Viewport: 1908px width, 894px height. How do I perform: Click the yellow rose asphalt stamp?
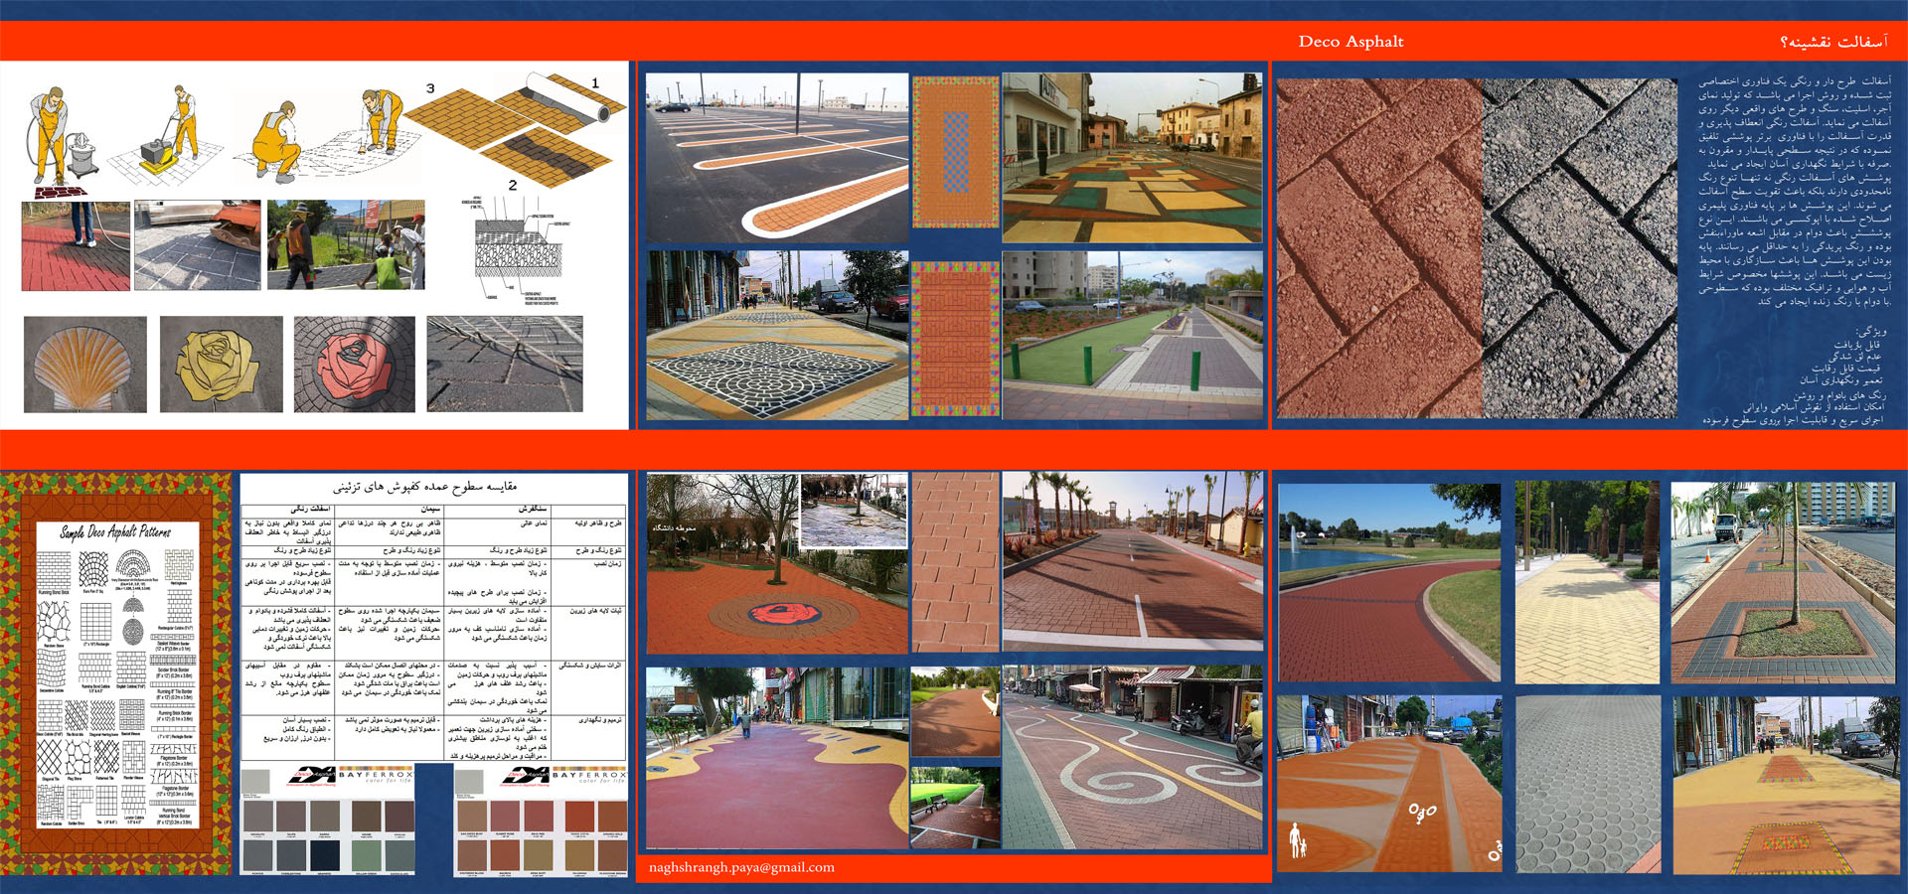(221, 365)
